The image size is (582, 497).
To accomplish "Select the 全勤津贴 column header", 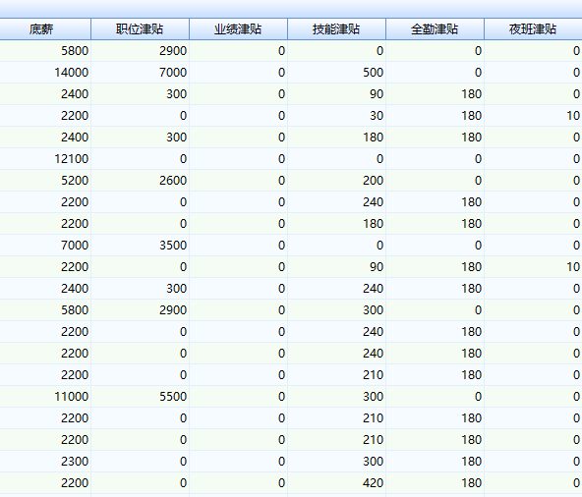I will 435,28.
